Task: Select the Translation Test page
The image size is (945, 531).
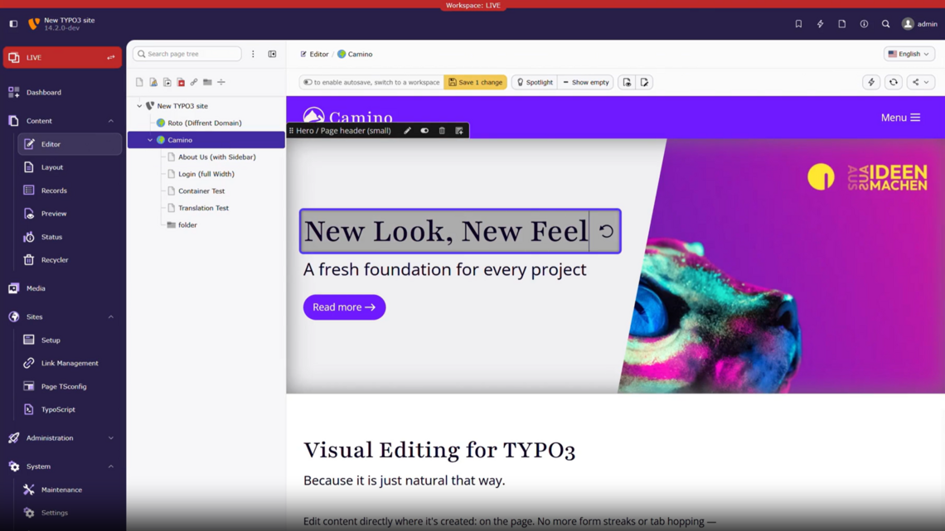Action: tap(203, 208)
